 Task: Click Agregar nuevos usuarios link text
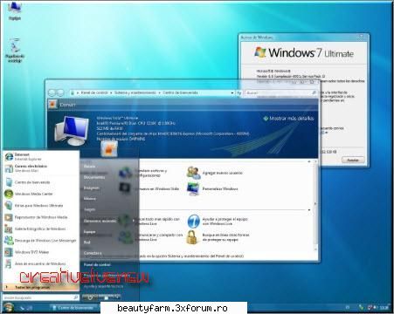click(x=222, y=173)
